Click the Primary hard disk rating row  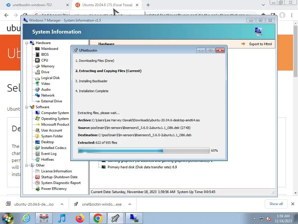pos(142,167)
